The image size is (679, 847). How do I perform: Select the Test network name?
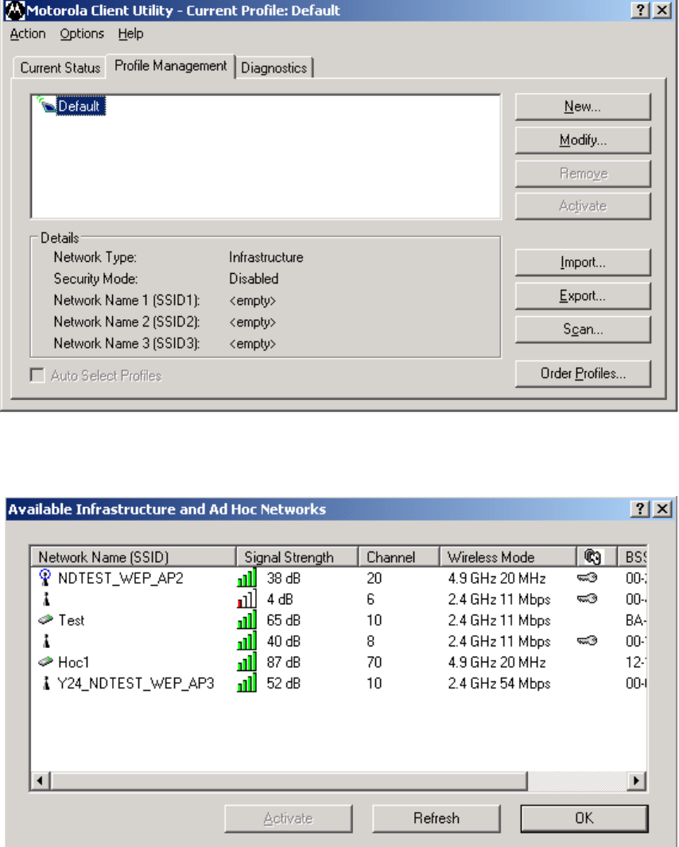(x=72, y=620)
